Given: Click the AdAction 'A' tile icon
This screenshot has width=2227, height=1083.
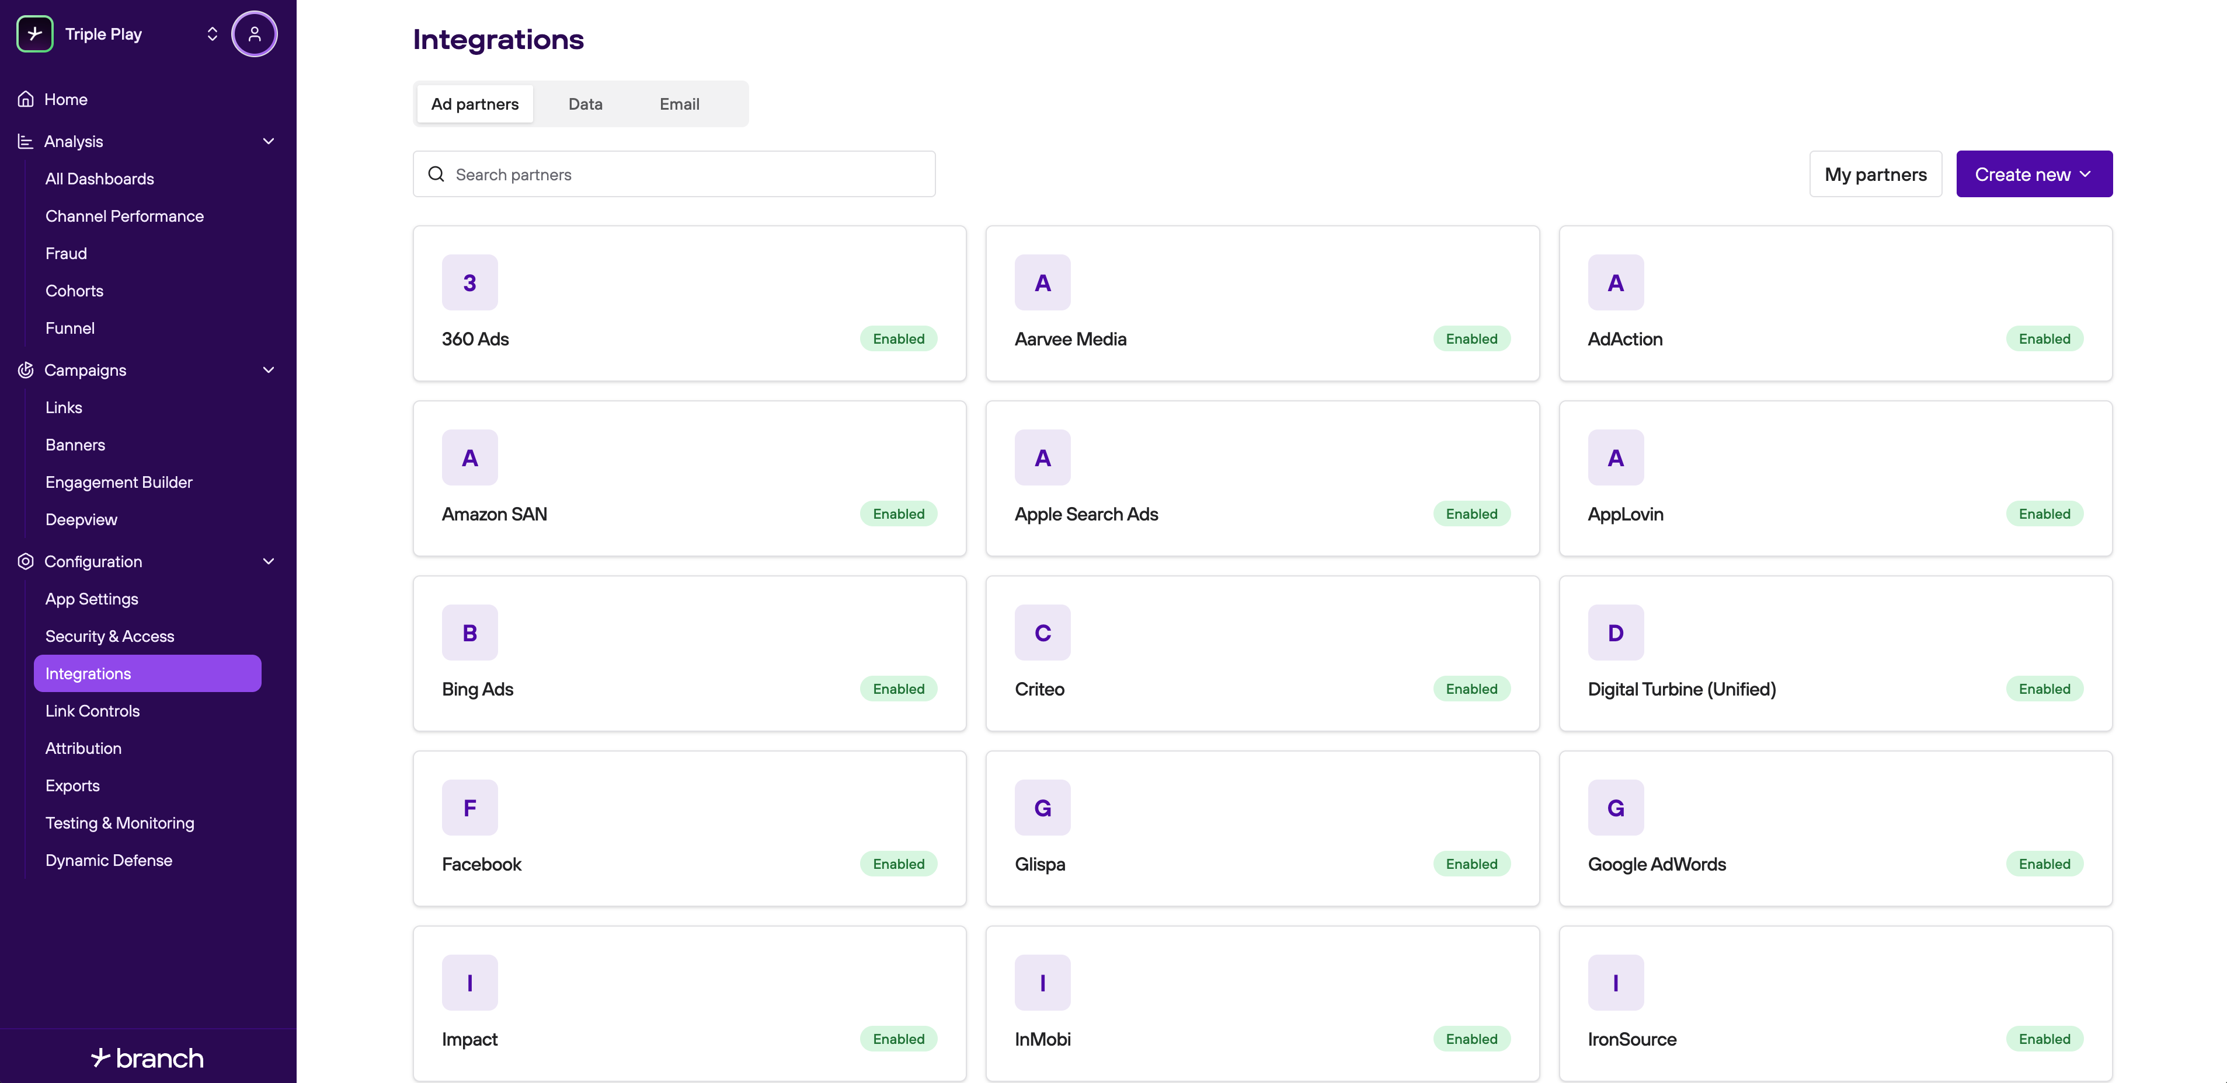Looking at the screenshot, I should (1616, 282).
